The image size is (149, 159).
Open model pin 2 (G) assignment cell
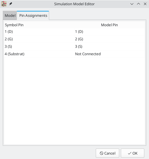tap(110, 39)
